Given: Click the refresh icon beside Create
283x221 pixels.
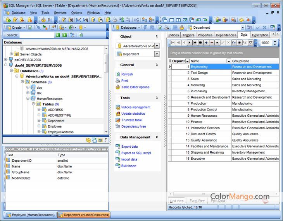Looking at the screenshot, I should tap(31, 28).
